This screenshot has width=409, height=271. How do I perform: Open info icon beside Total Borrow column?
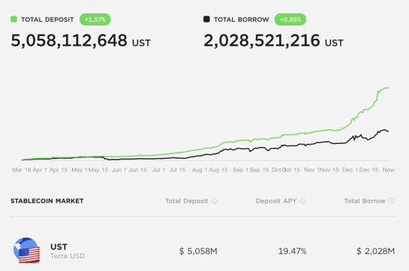(x=391, y=200)
